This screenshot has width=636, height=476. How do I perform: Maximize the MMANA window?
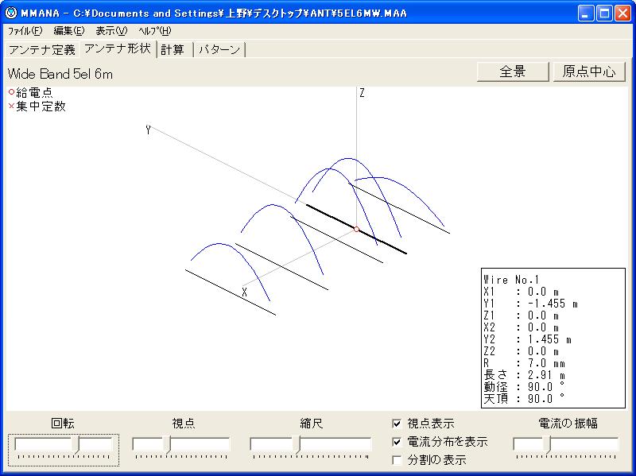604,14
